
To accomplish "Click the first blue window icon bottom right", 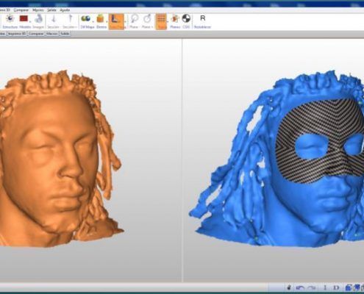I will pyautogui.click(x=349, y=287).
